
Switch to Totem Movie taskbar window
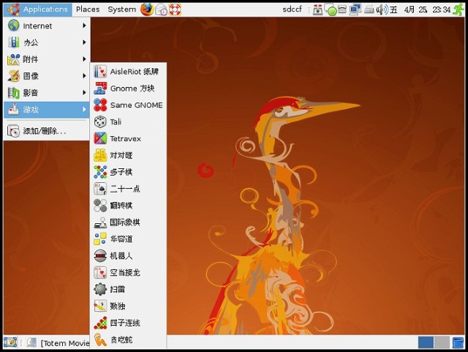coord(58,343)
